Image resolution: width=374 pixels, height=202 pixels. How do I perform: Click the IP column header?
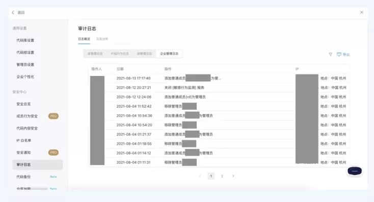[x=297, y=69]
